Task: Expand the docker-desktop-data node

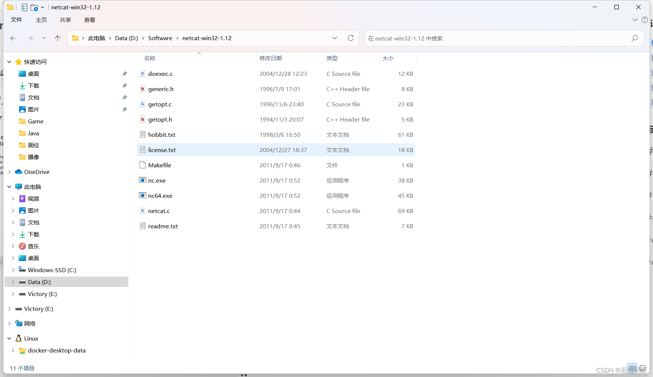Action: coord(13,350)
